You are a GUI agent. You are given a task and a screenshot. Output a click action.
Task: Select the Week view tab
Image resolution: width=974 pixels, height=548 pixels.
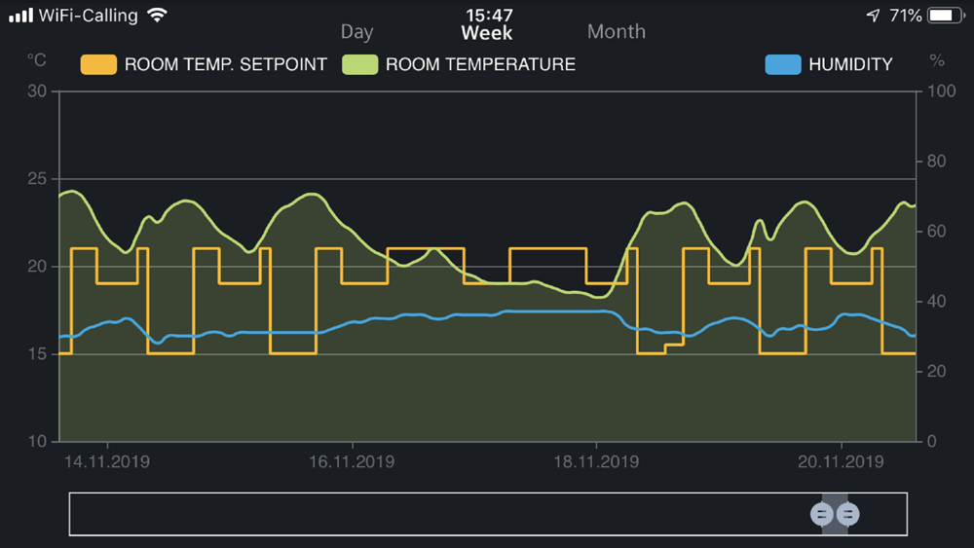point(486,33)
